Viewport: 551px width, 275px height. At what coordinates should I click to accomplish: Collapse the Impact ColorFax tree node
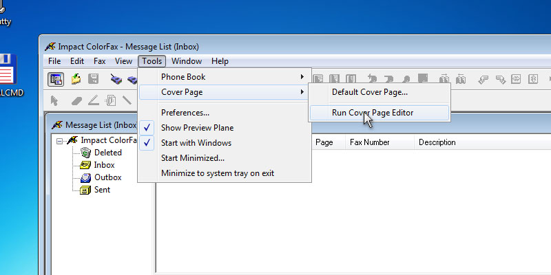pyautogui.click(x=61, y=140)
